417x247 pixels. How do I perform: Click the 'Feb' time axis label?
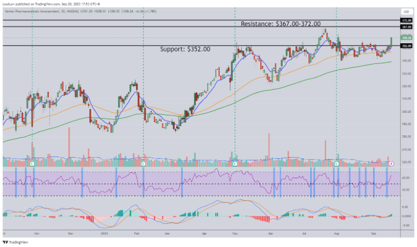click(x=137, y=234)
